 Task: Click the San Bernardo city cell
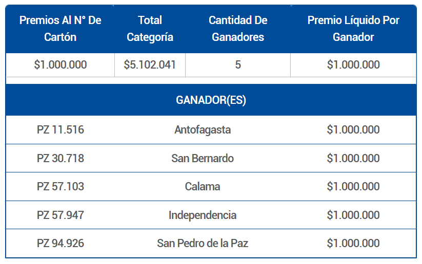tap(203, 159)
